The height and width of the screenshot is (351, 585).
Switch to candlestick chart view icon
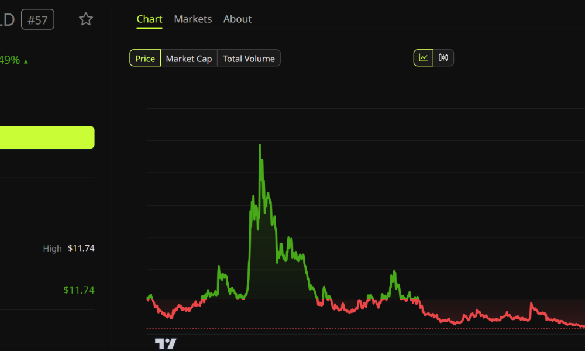click(443, 58)
